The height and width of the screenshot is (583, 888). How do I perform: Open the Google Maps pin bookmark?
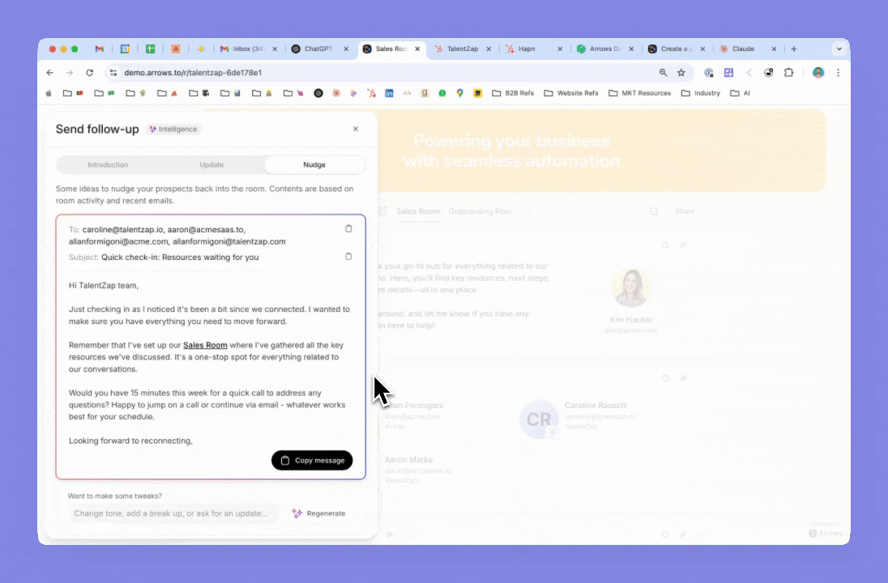(460, 93)
